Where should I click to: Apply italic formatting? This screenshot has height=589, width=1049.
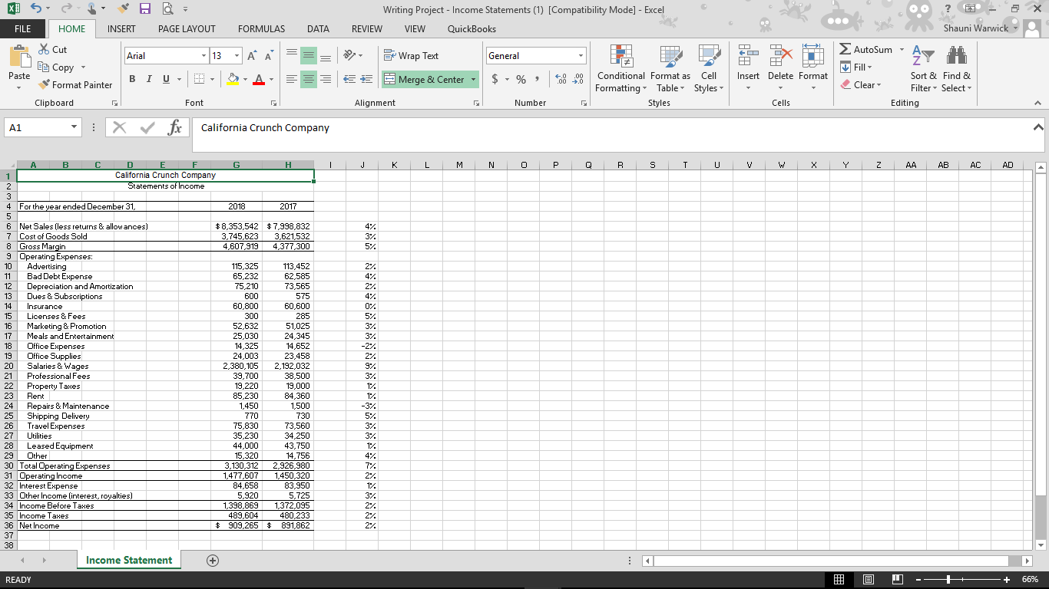(148, 79)
